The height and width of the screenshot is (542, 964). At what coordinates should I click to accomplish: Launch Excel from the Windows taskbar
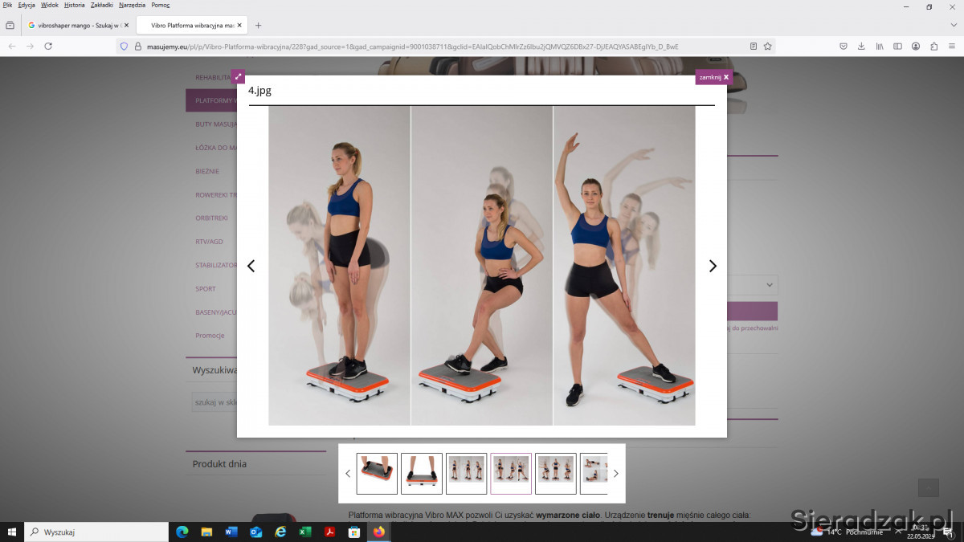[x=305, y=532]
